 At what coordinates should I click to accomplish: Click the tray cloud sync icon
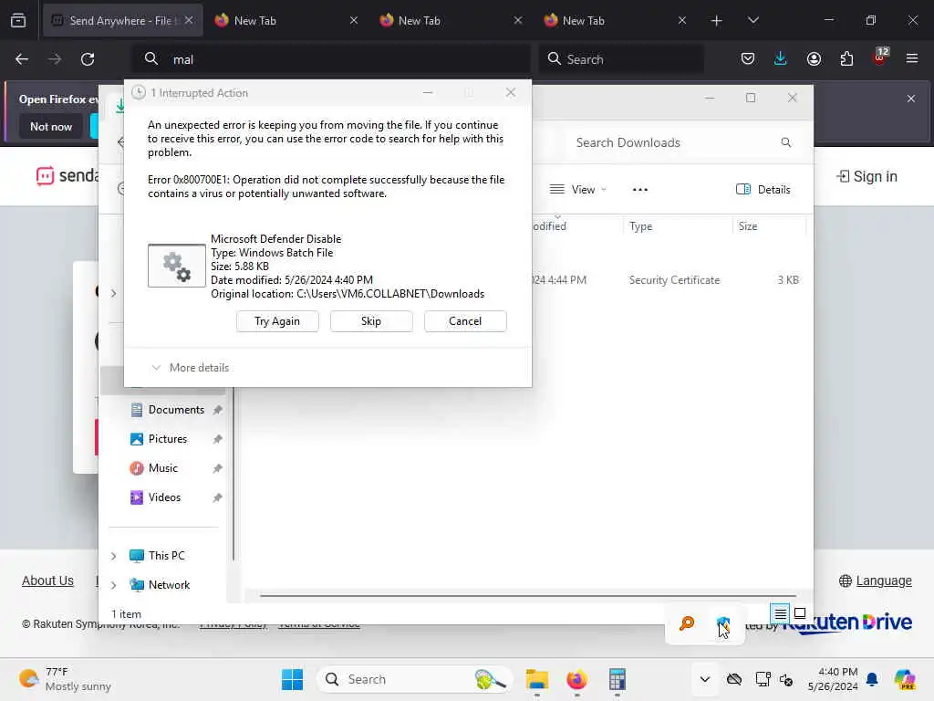coord(734,679)
